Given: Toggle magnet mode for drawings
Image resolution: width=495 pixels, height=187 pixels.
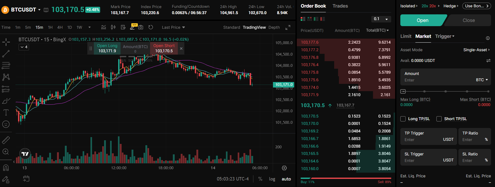Looking at the screenshot, I should tap(6, 168).
